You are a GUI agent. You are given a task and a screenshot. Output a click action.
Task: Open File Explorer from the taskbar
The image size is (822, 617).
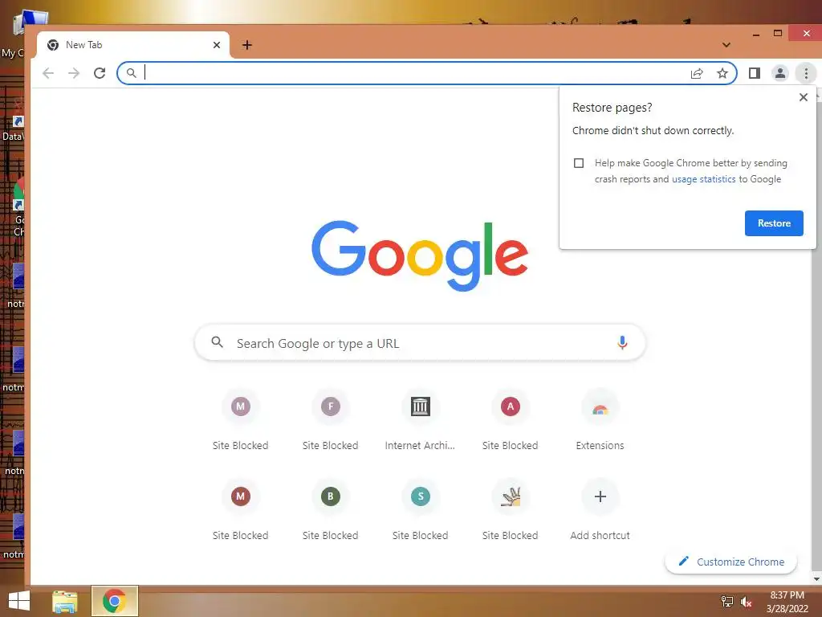click(x=65, y=601)
